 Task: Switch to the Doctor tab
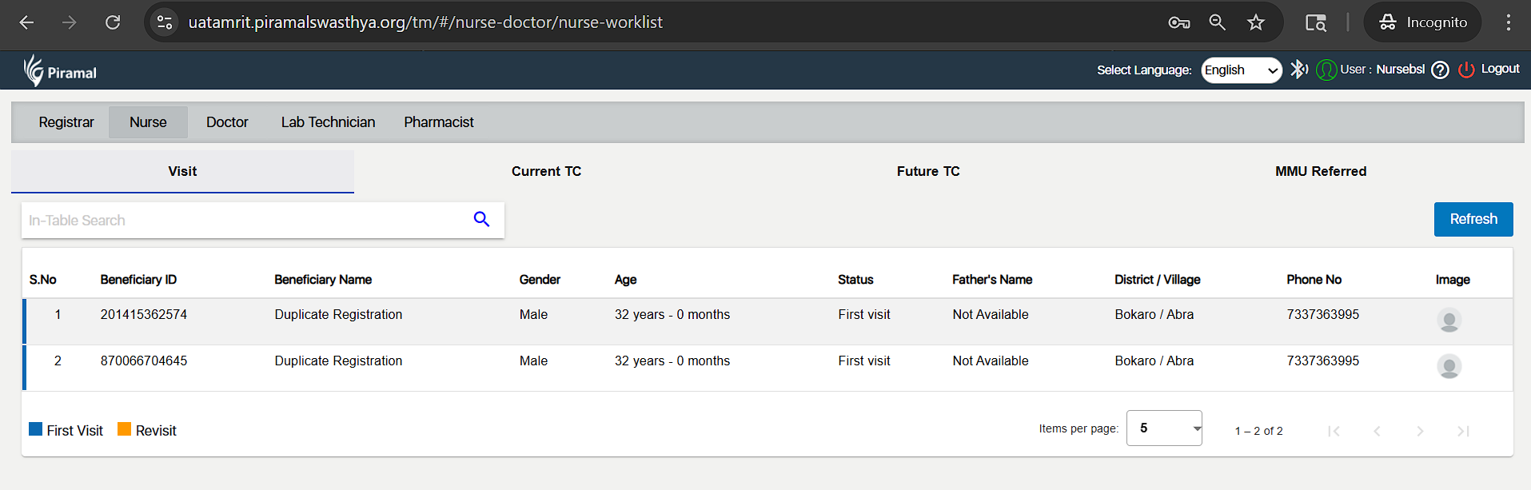tap(227, 122)
